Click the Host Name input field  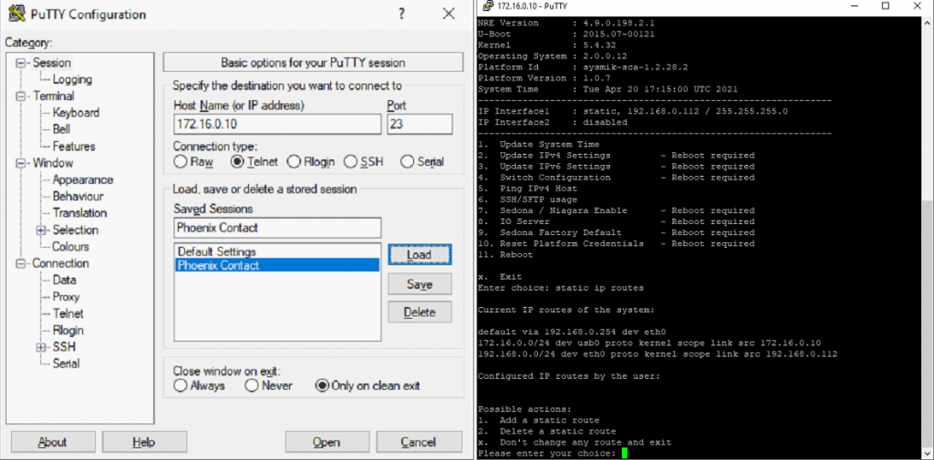276,124
